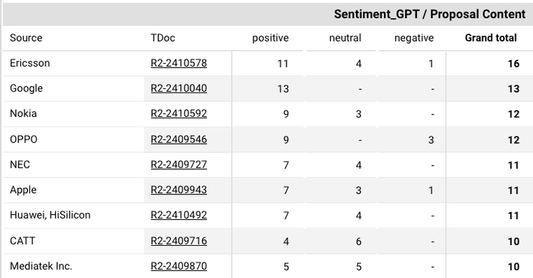533x278 pixels.
Task: Sort by the Grand total column header
Action: [x=491, y=38]
